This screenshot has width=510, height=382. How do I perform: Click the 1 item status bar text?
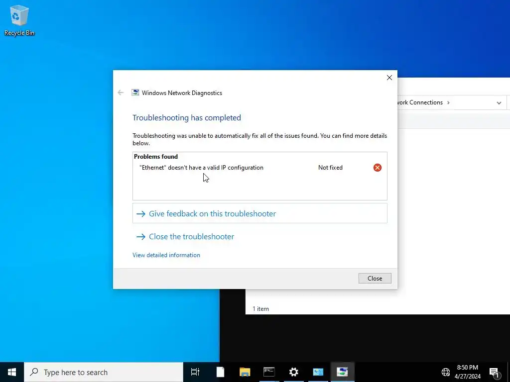click(260, 309)
